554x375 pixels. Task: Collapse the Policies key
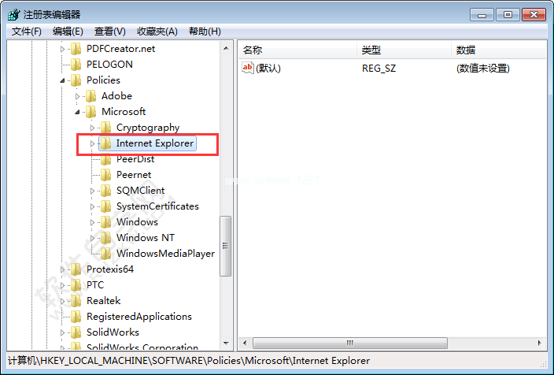pyautogui.click(x=62, y=80)
